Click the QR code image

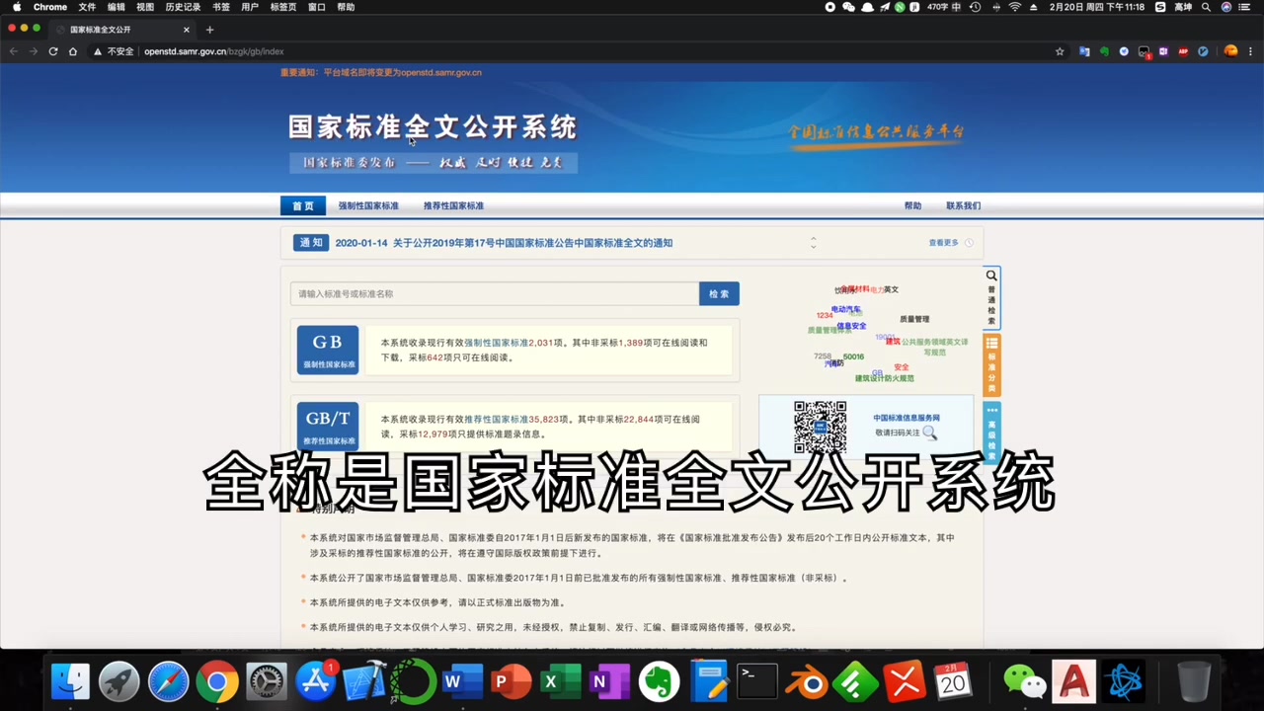point(820,426)
